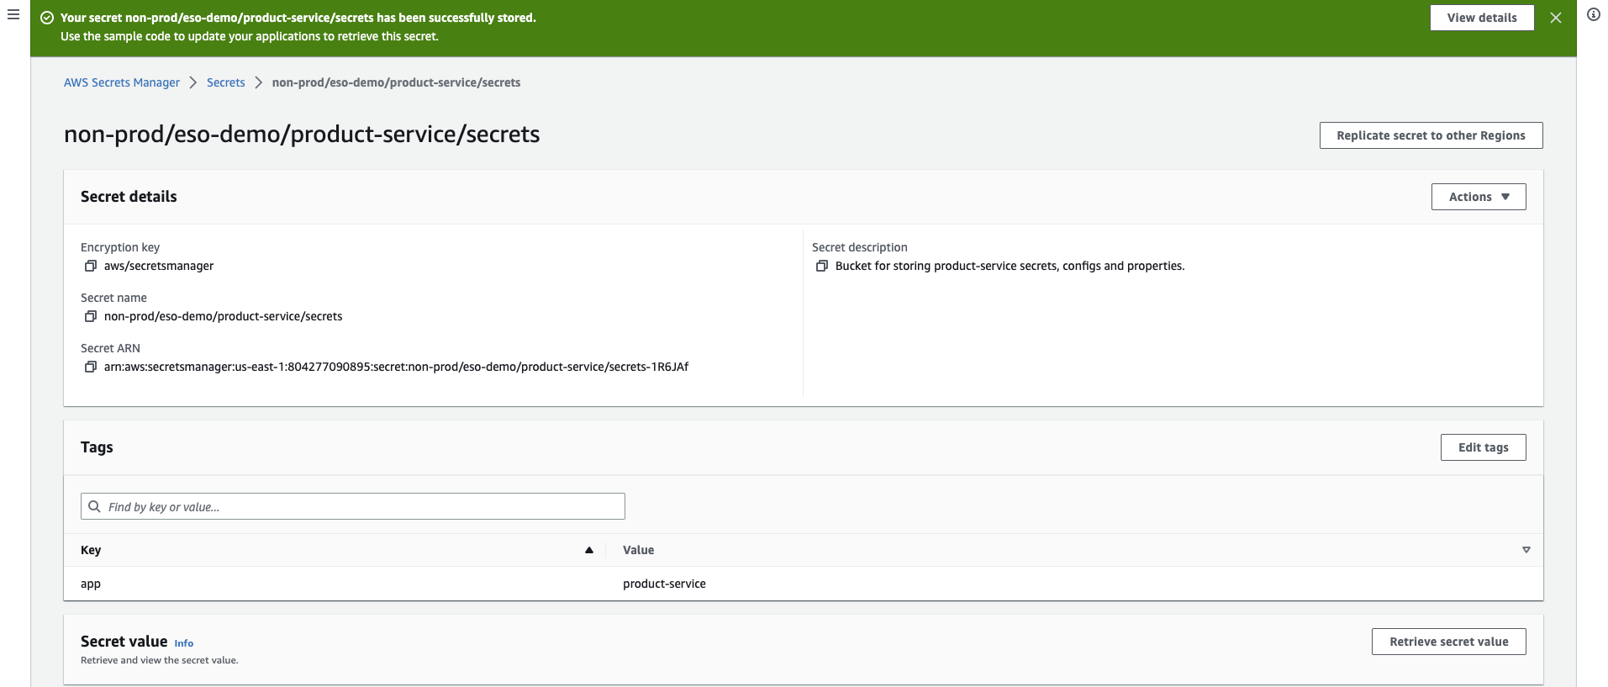The image size is (1608, 687).
Task: Dismiss the green success banner
Action: pyautogui.click(x=1555, y=18)
